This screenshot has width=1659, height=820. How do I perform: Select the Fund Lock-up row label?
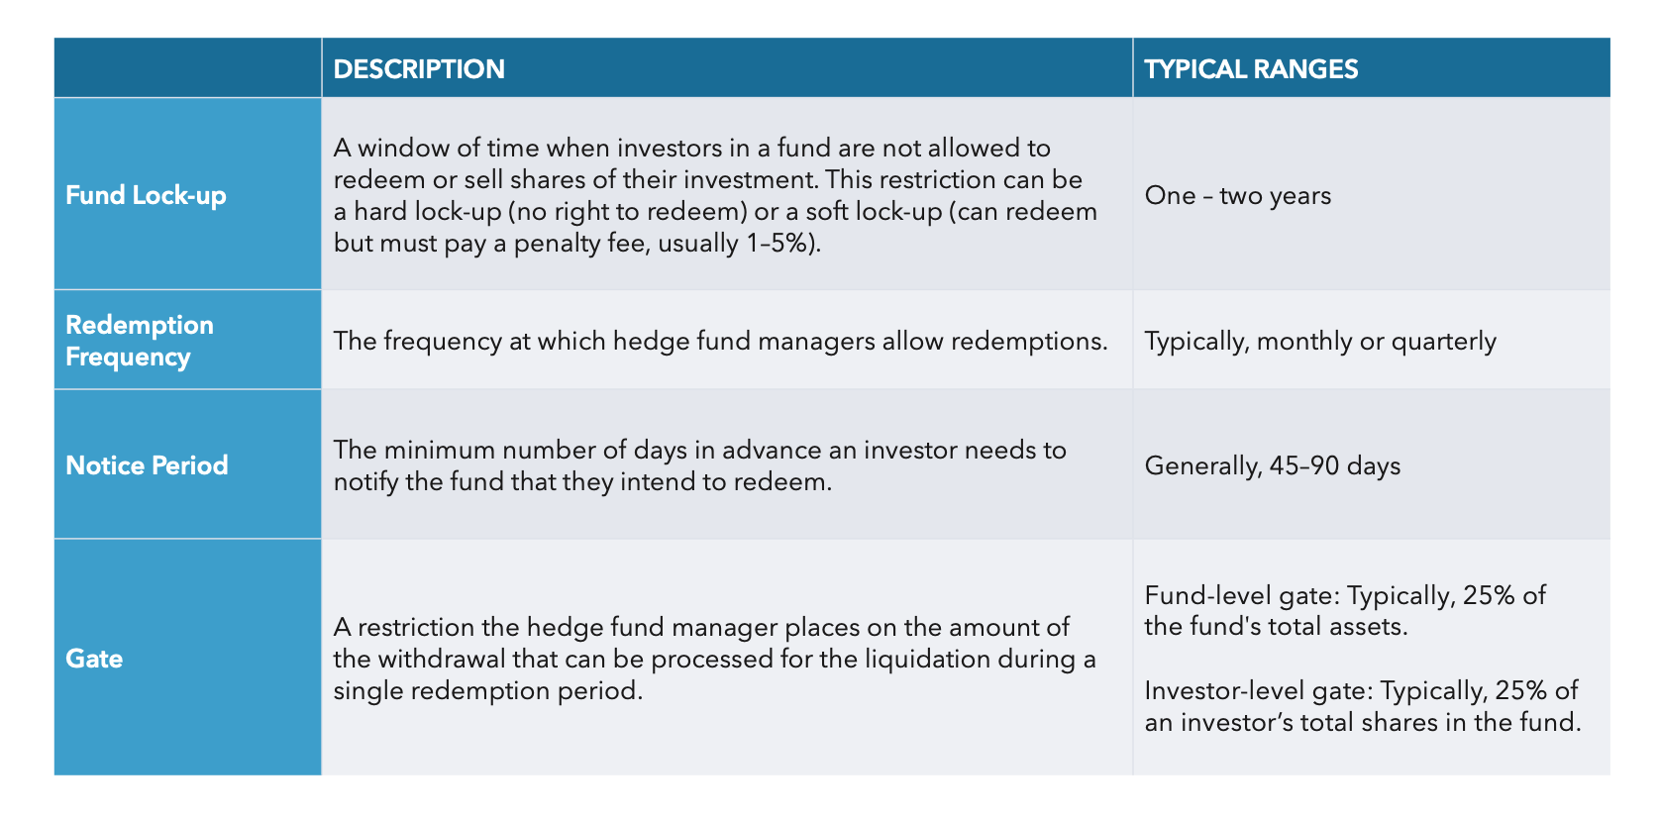[146, 195]
